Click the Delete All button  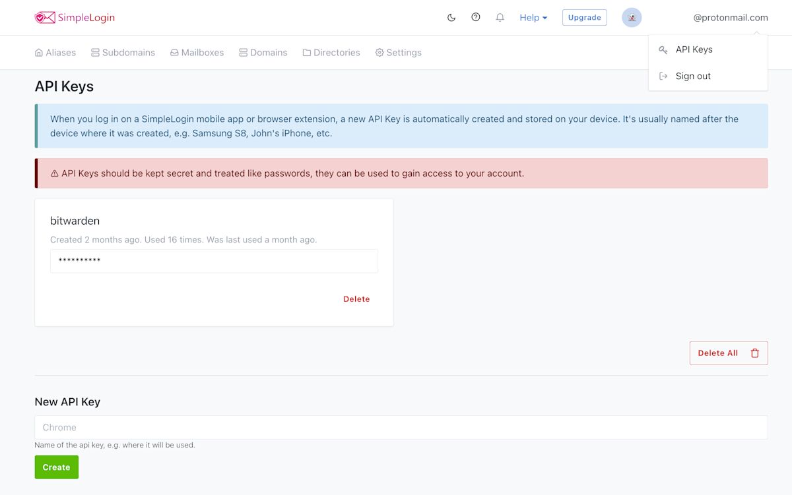[729, 353]
